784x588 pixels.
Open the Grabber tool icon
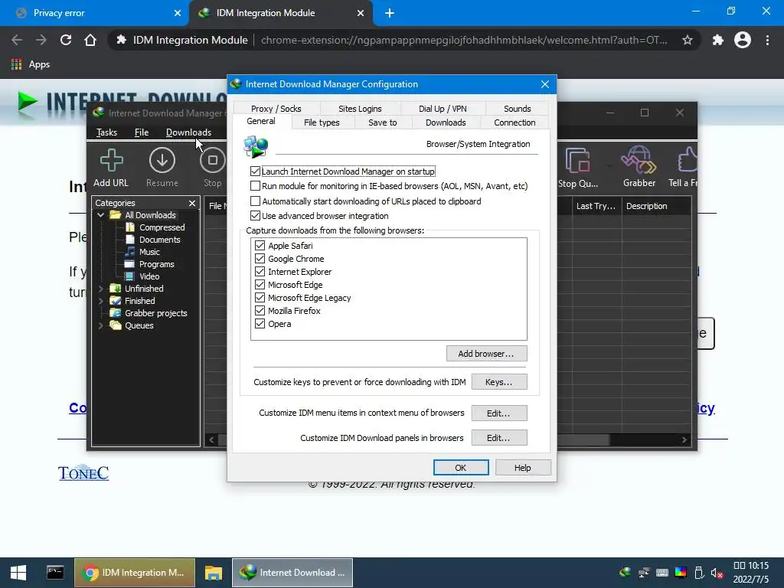click(x=639, y=161)
